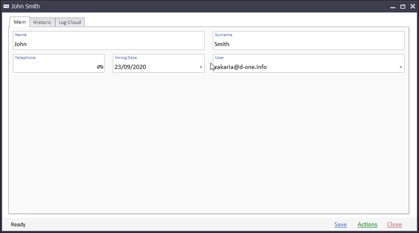Close the window using title bar X

(412, 7)
